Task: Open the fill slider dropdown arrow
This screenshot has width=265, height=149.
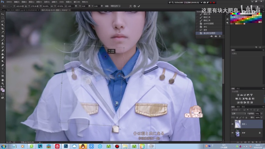Action: 262,118
